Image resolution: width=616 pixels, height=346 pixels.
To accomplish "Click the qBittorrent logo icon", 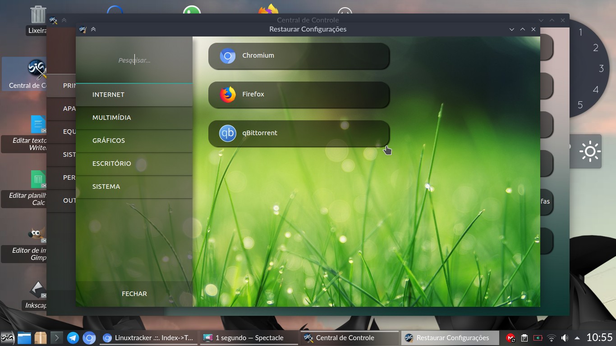I will click(x=228, y=133).
